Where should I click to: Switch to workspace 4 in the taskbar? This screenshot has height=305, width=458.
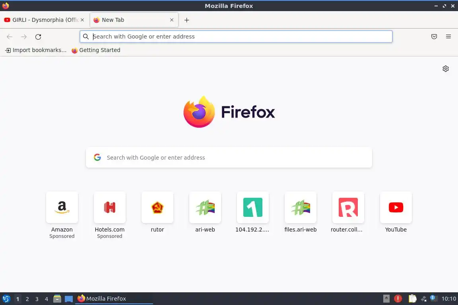[x=46, y=299]
